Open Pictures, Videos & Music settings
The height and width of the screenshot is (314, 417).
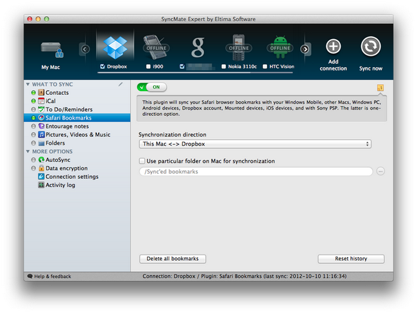(77, 135)
